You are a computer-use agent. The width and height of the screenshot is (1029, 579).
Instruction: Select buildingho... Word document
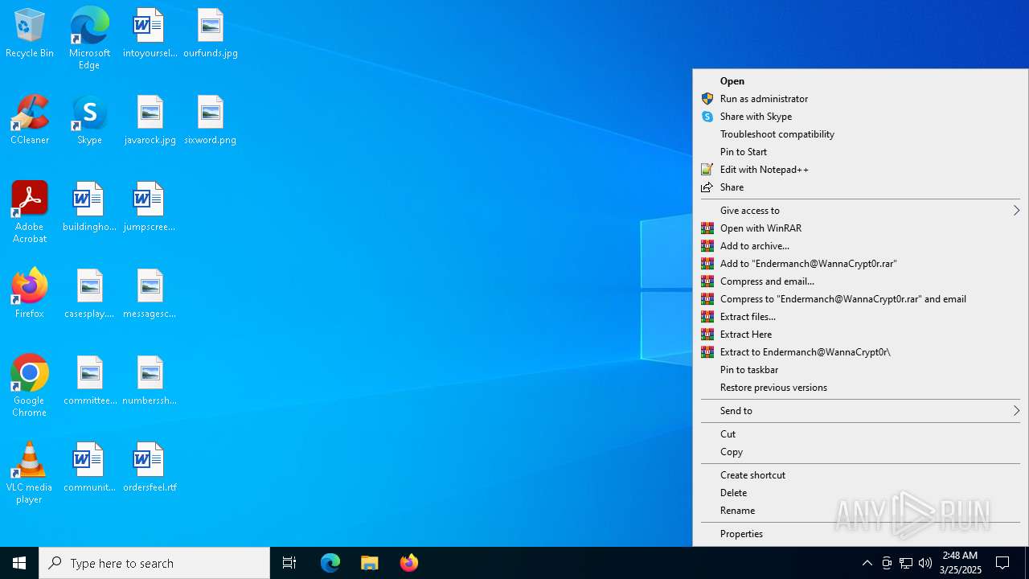click(89, 207)
